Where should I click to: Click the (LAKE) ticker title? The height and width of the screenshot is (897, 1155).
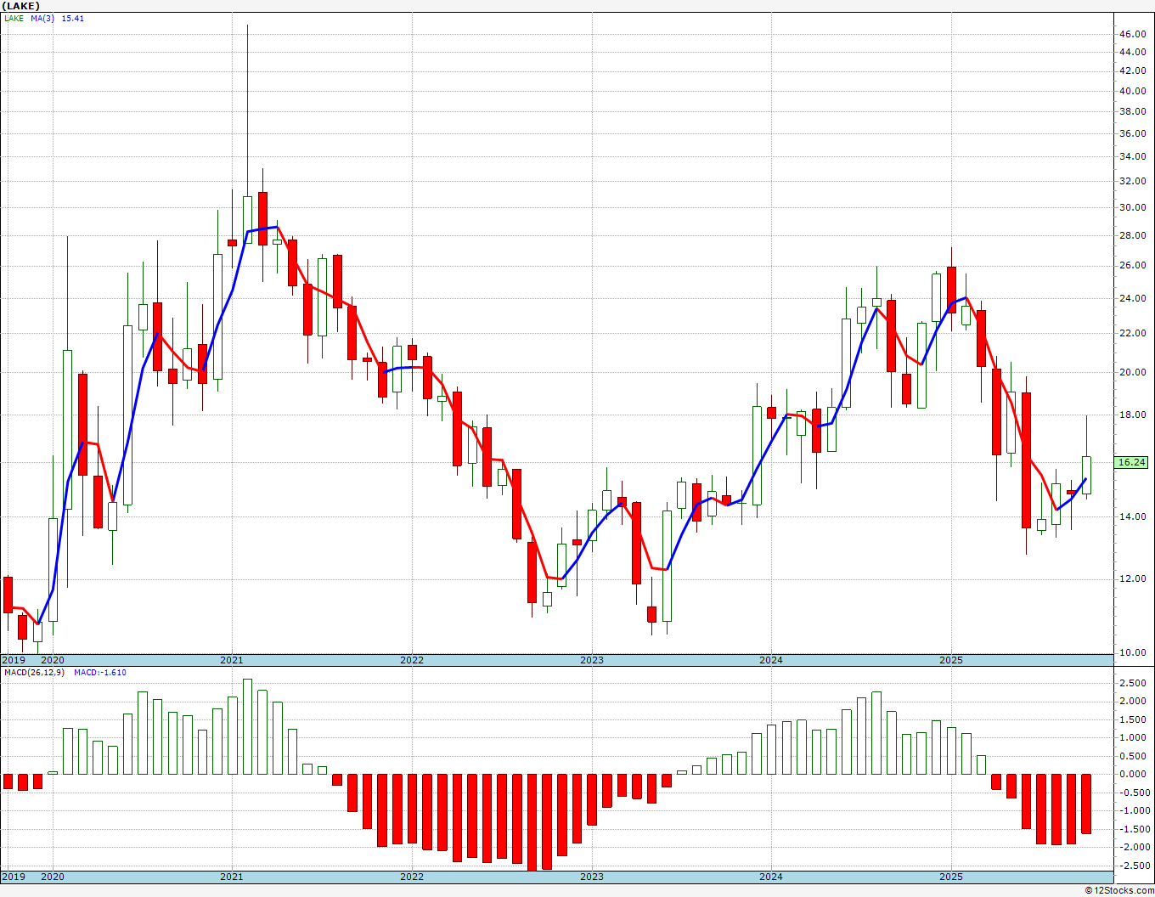pos(21,6)
